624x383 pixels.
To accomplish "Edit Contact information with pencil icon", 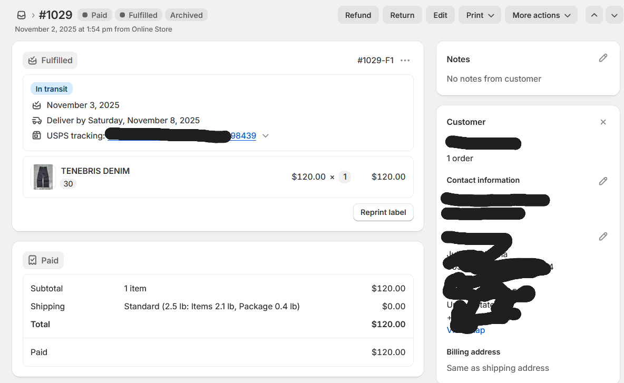I will tap(603, 181).
